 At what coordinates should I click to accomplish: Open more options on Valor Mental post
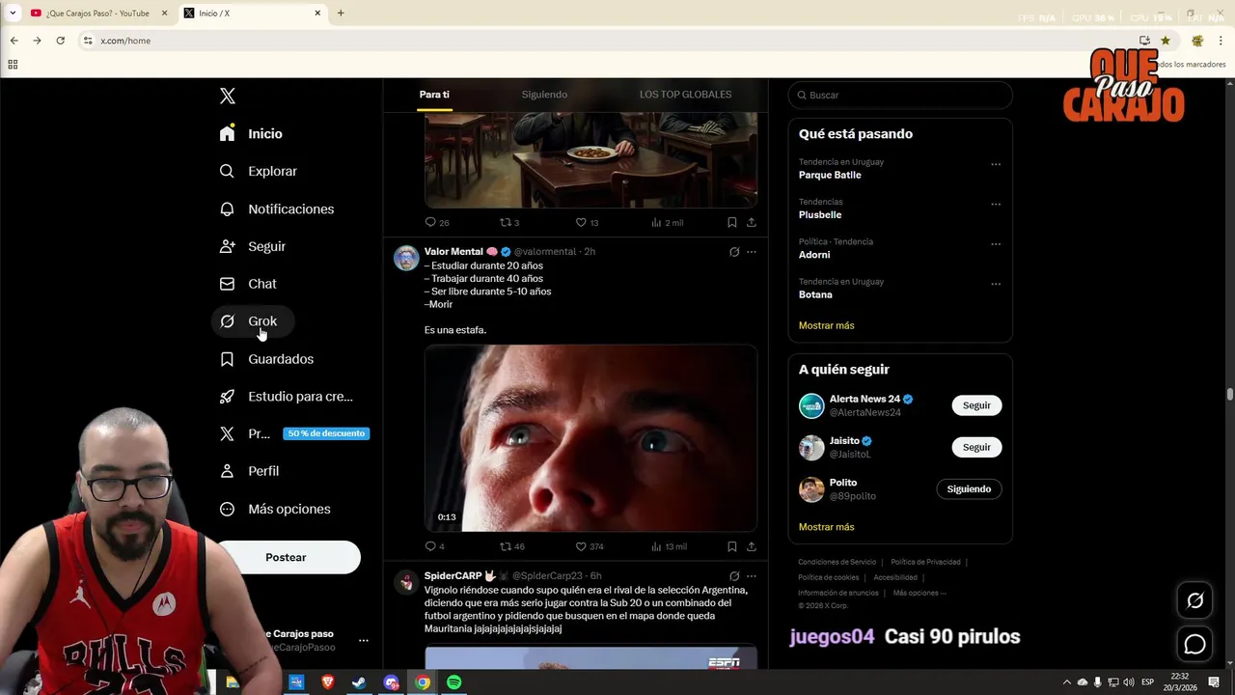point(751,252)
